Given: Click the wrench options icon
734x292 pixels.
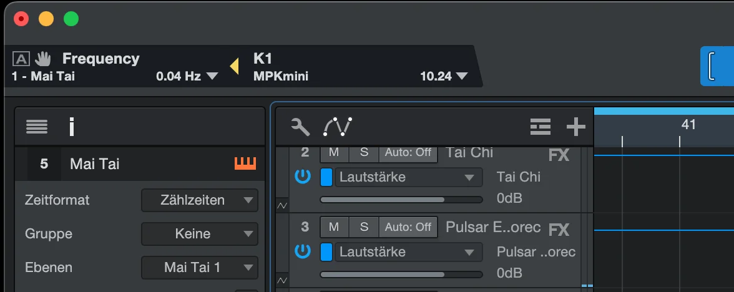Looking at the screenshot, I should pyautogui.click(x=300, y=127).
